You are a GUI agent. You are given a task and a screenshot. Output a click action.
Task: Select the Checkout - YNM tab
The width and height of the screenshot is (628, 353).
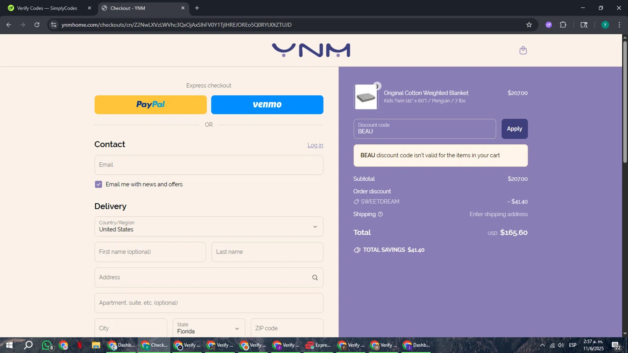tap(143, 8)
